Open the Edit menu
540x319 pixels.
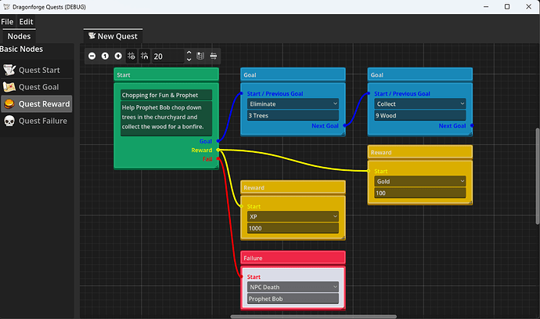click(26, 22)
